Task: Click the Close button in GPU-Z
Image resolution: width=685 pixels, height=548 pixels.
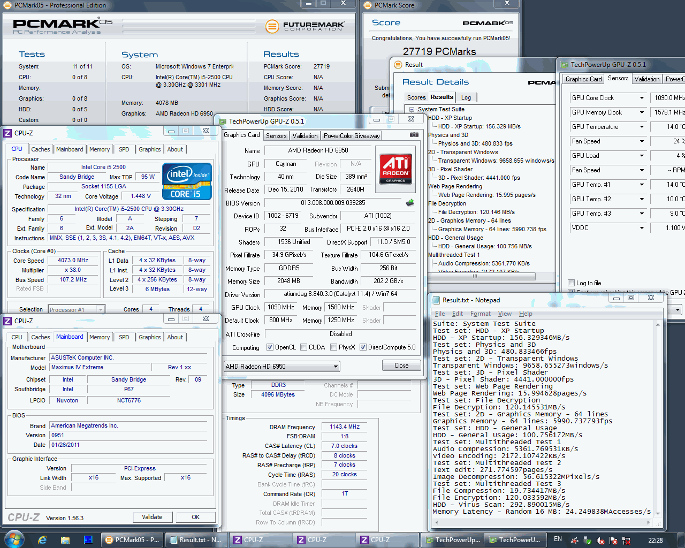Action: point(401,366)
